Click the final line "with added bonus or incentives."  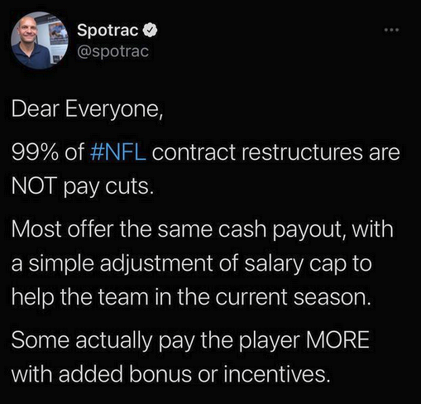pos(171,374)
